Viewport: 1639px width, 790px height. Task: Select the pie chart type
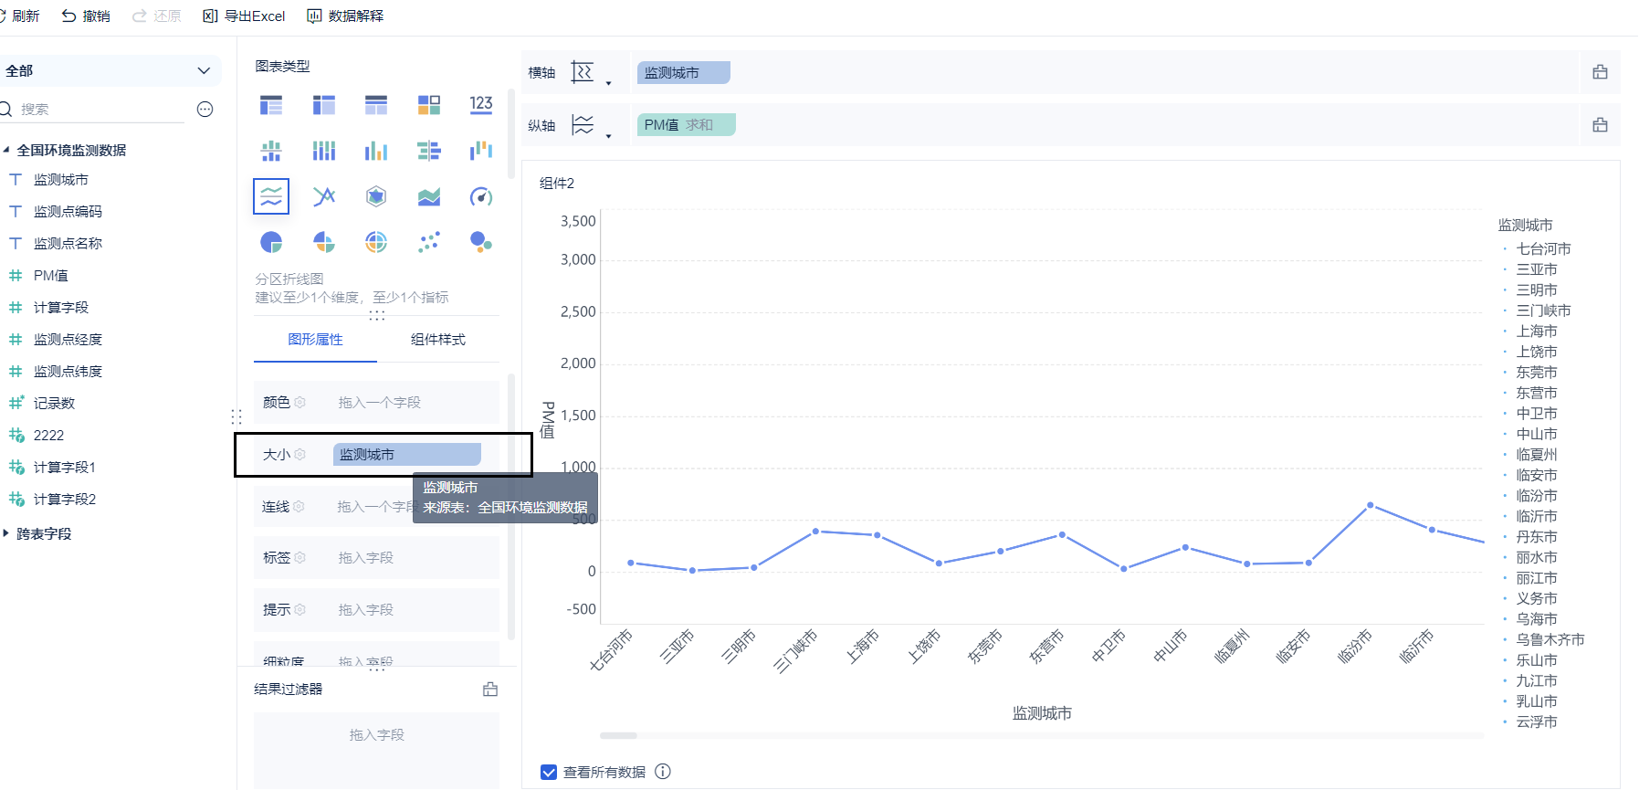pyautogui.click(x=271, y=242)
